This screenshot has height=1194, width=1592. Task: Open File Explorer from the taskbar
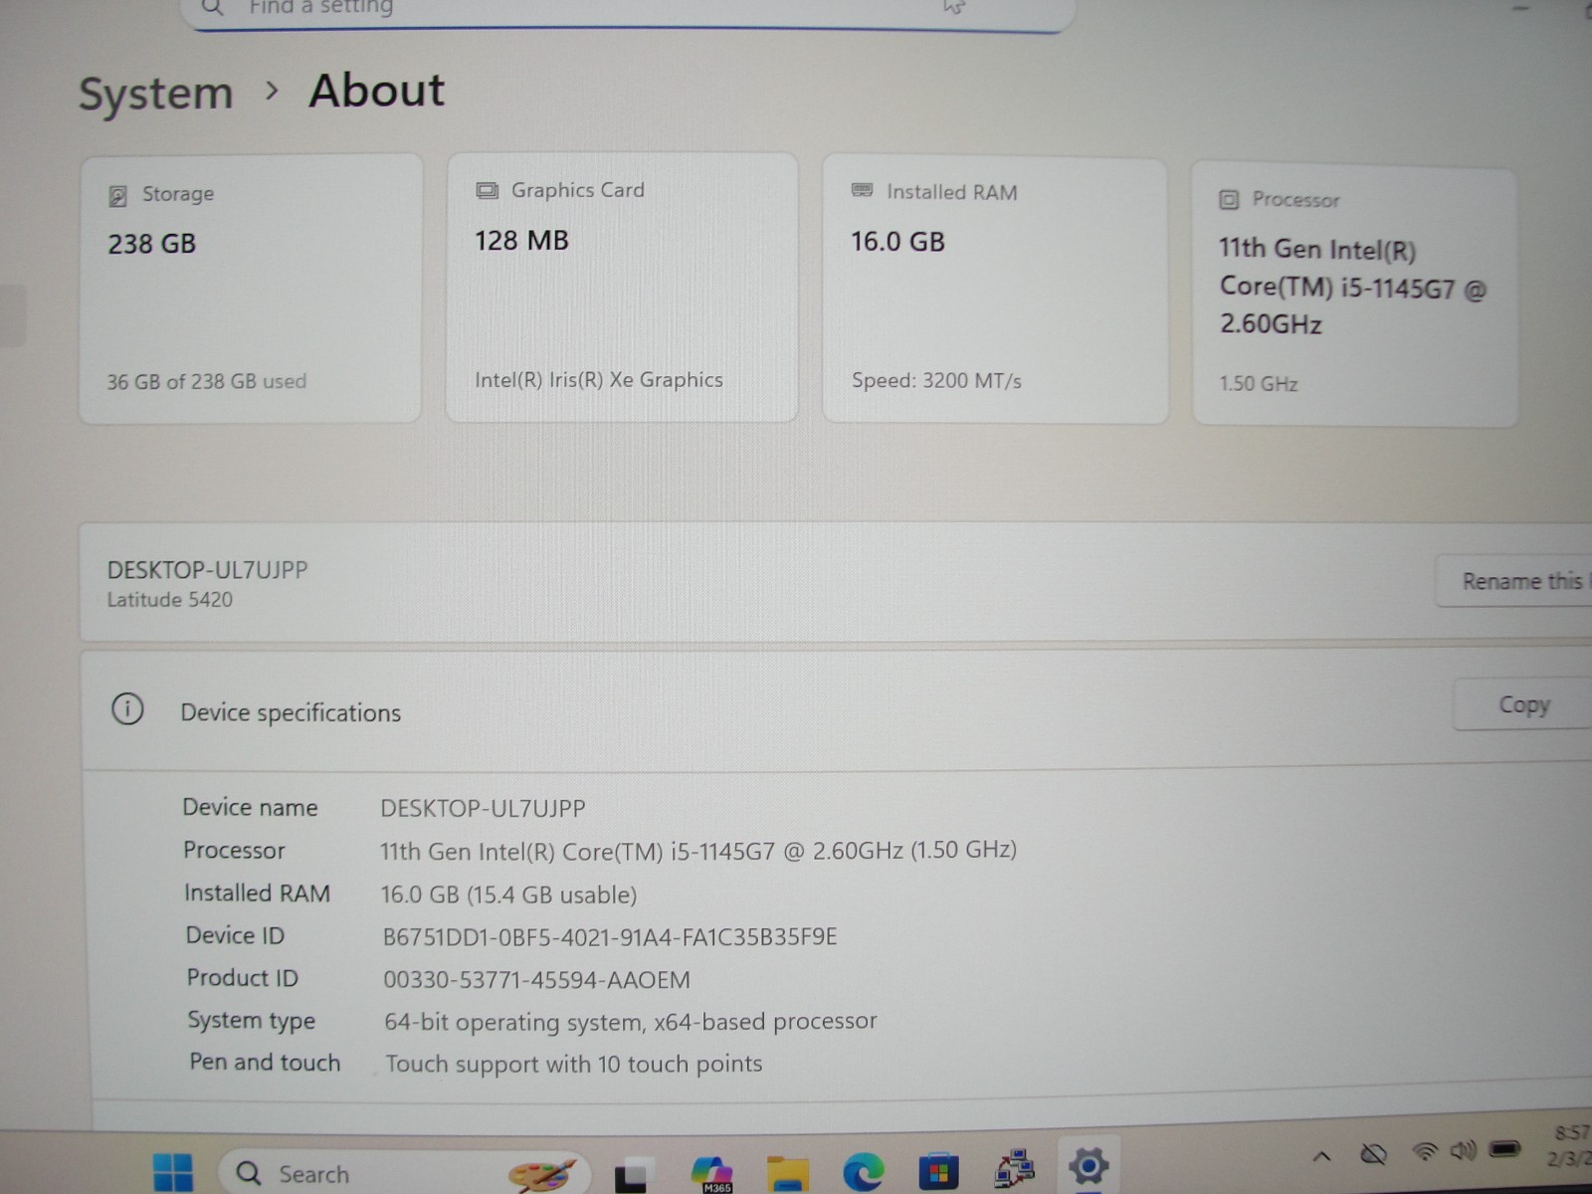click(x=787, y=1172)
